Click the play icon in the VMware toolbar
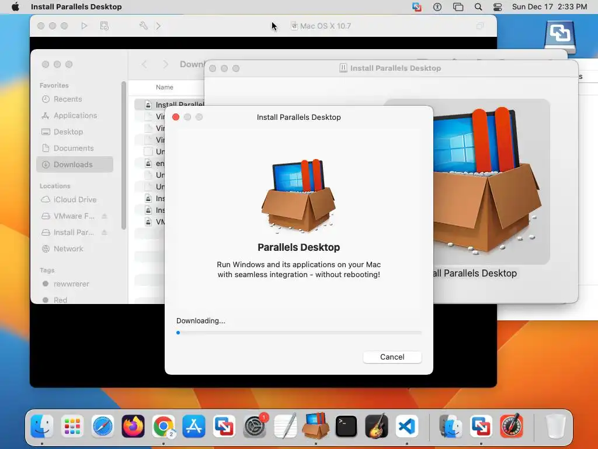This screenshot has height=449, width=598. 84,26
